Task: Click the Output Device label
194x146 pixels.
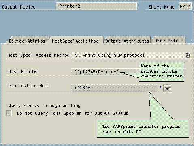Action: click(x=19, y=7)
